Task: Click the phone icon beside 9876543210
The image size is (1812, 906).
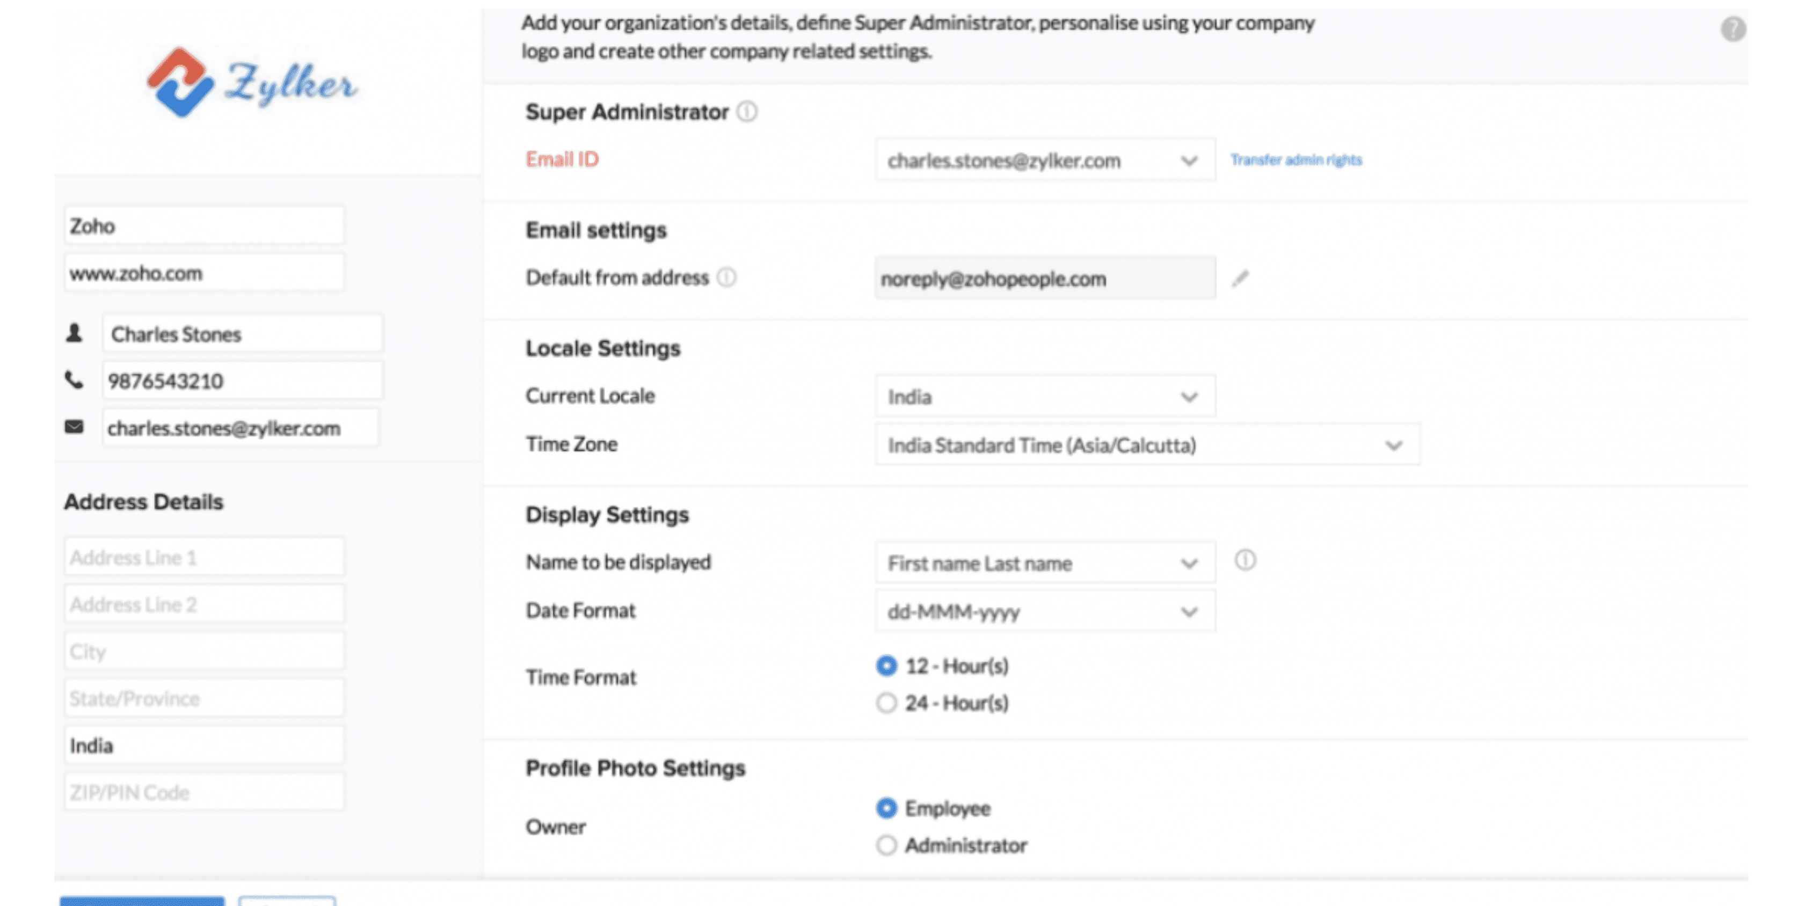Action: (74, 381)
